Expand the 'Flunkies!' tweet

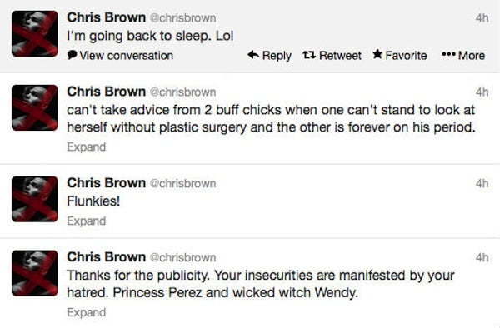pyautogui.click(x=87, y=221)
